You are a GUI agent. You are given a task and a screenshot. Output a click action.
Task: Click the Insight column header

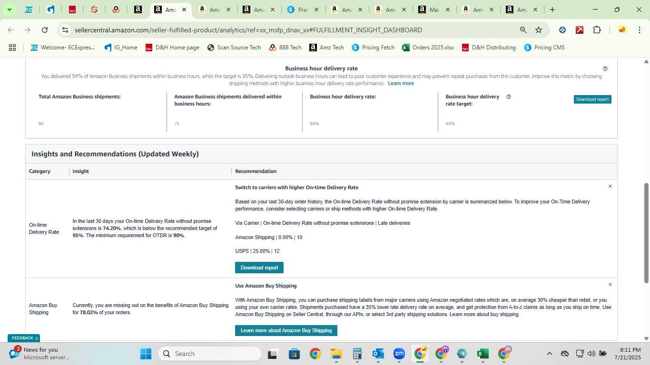coord(80,171)
